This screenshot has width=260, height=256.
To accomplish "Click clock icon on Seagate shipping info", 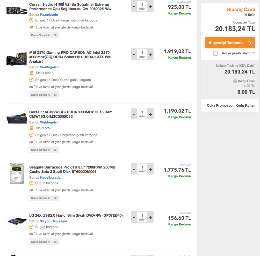I will pyautogui.click(x=32, y=183).
